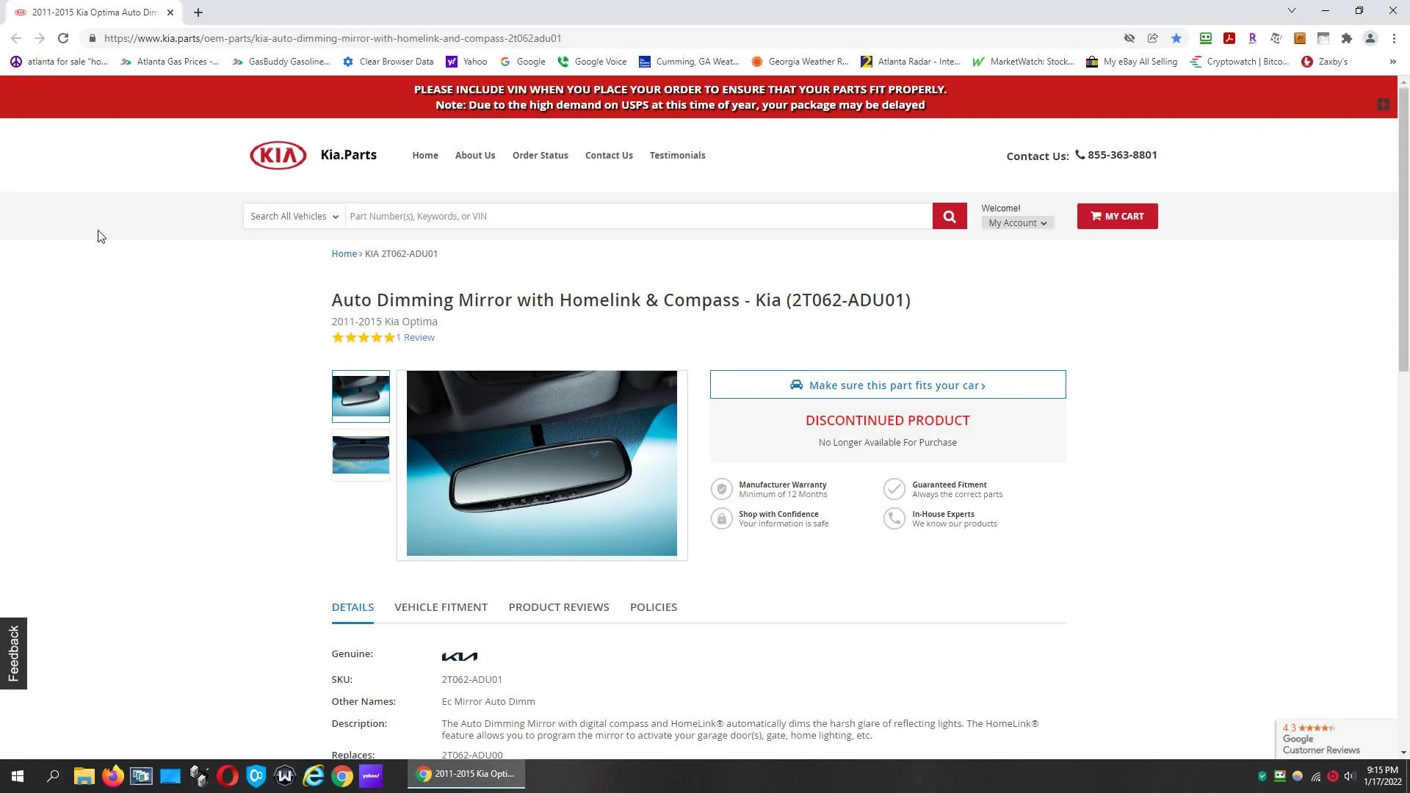Click the main mirror product image

tap(542, 463)
